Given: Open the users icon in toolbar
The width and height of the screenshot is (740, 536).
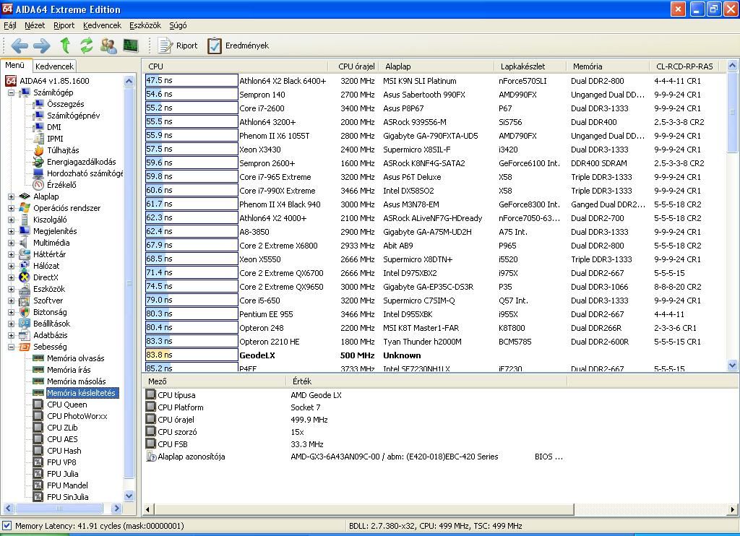Looking at the screenshot, I should tap(108, 46).
